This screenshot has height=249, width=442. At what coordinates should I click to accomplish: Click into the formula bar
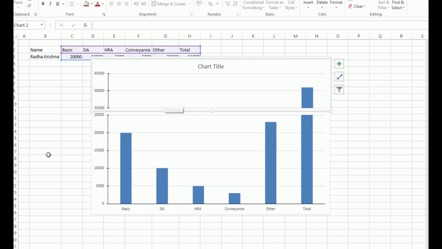coord(260,25)
